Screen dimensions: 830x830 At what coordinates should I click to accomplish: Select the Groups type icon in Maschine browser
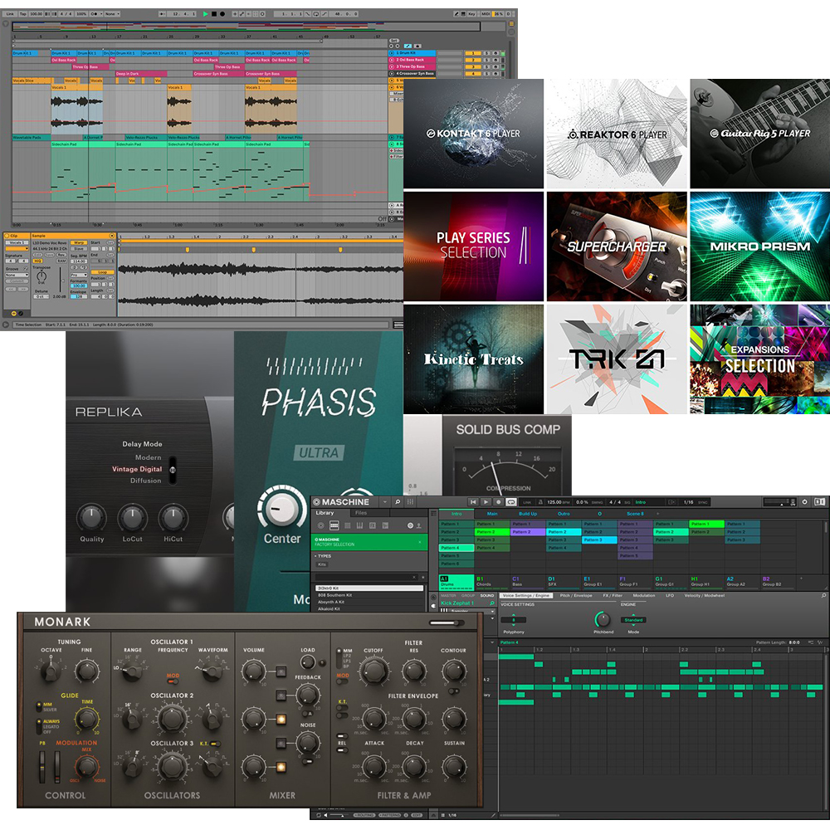click(x=334, y=525)
